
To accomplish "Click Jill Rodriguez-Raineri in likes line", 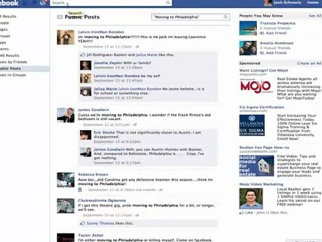I will [107, 55].
